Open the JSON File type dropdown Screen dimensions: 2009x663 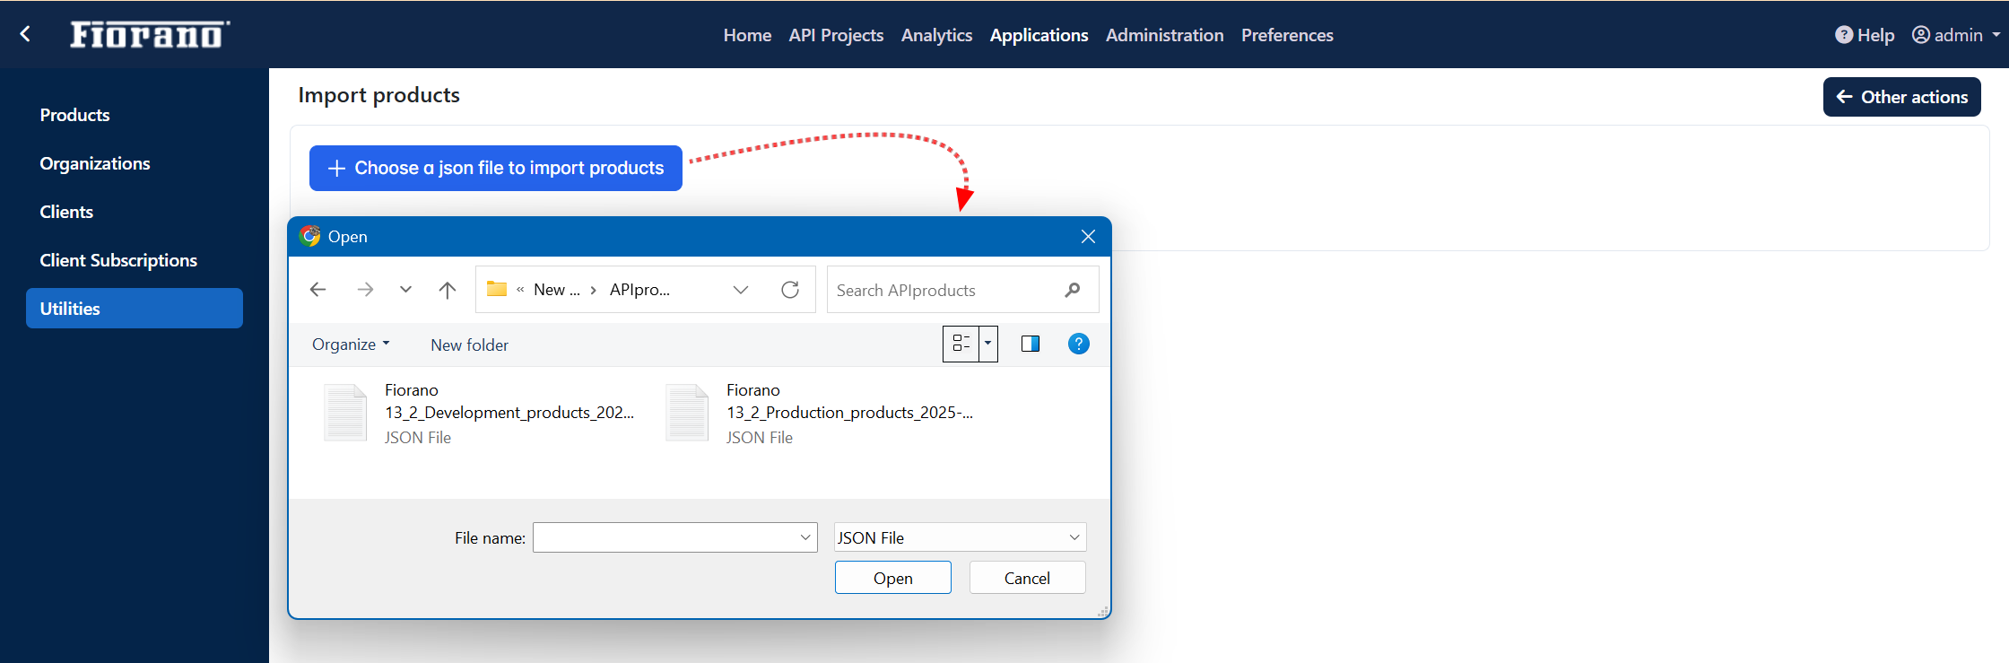pos(961,537)
